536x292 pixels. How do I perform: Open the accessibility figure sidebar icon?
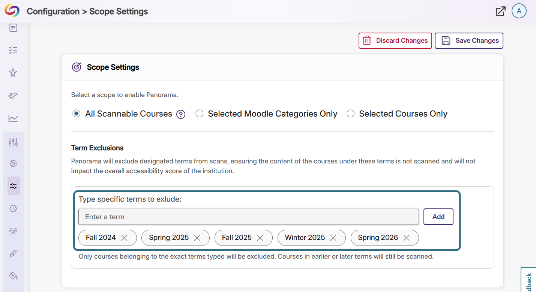[x=14, y=73]
